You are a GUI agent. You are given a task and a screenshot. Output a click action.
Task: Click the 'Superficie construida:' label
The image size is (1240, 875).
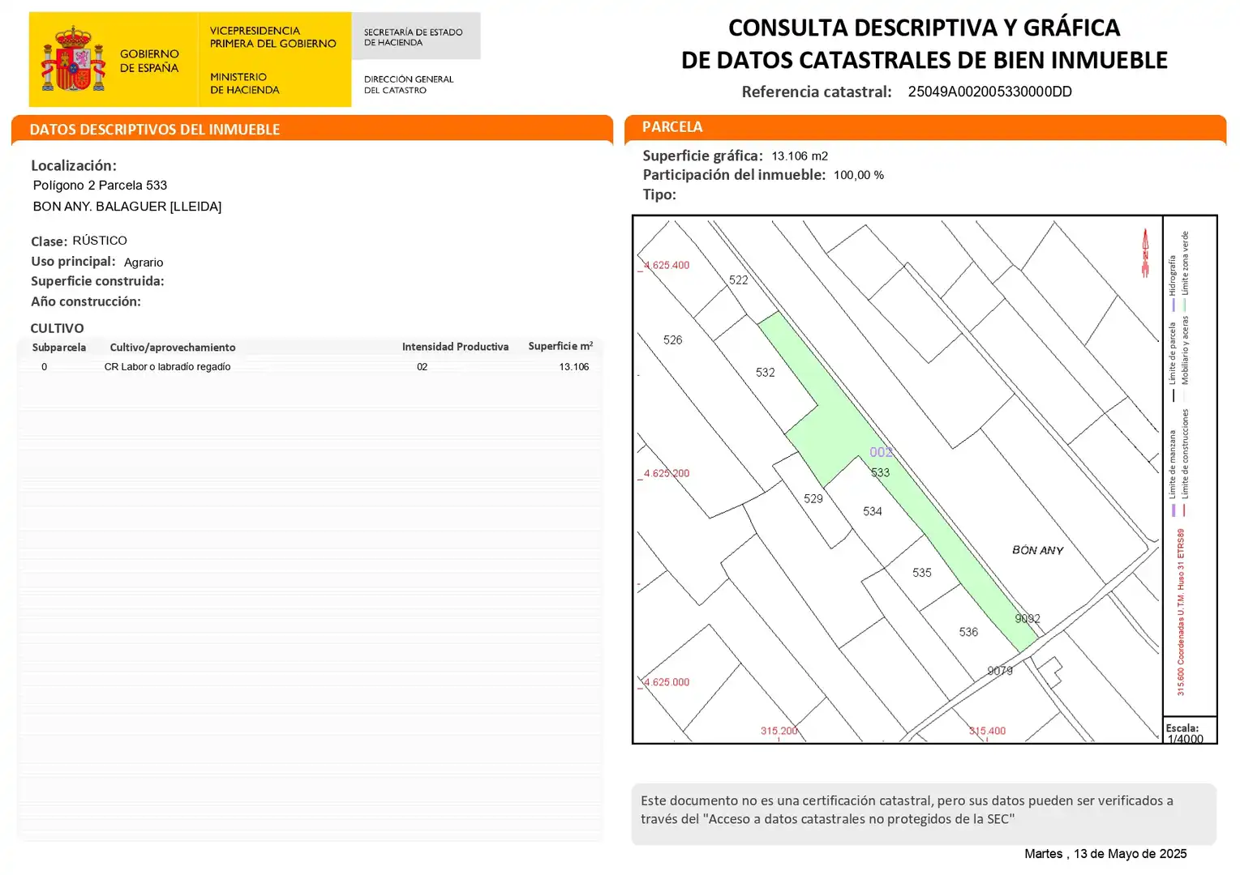click(x=97, y=281)
